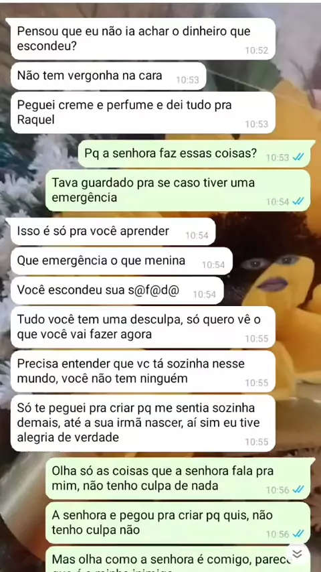Tap double ticks on 'Olha só as coisas' message
The height and width of the screenshot is (572, 321).
pos(298,490)
